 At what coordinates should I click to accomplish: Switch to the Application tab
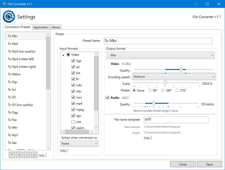[41, 27]
